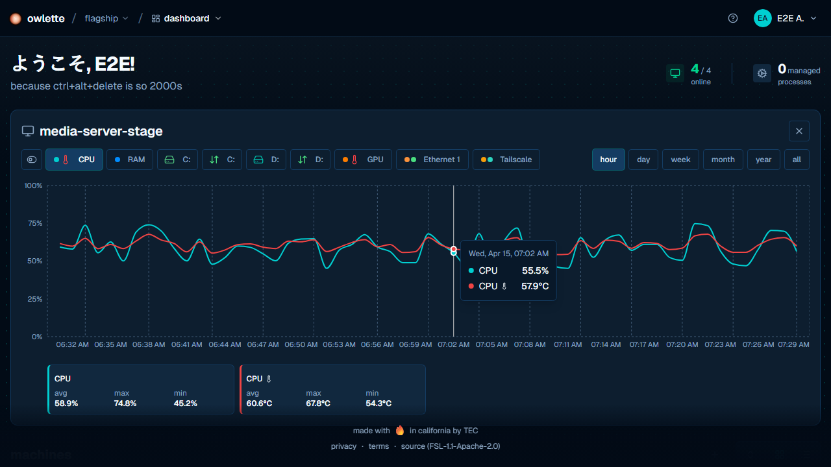Click the 07:20 AM axis label

(x=682, y=345)
